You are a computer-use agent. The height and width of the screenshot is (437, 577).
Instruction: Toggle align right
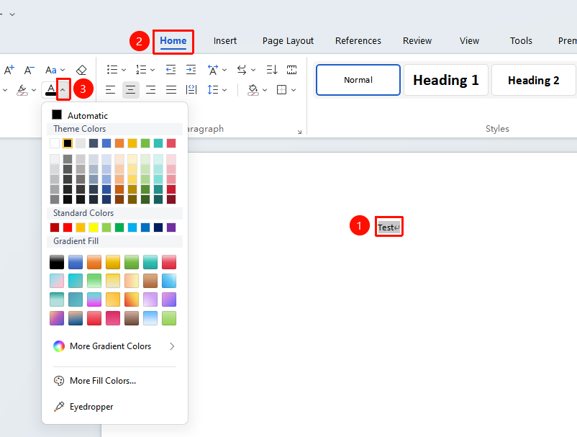point(150,90)
